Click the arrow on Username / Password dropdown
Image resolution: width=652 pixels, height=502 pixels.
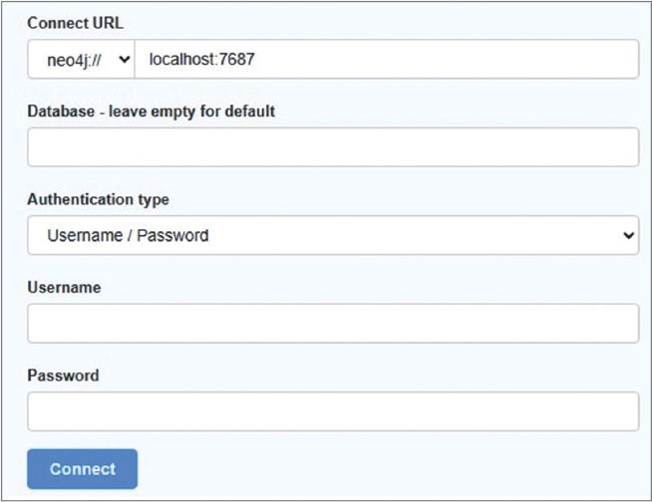(628, 236)
